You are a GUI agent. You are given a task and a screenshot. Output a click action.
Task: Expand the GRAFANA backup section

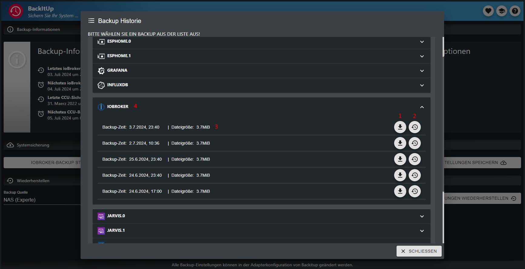coord(422,71)
